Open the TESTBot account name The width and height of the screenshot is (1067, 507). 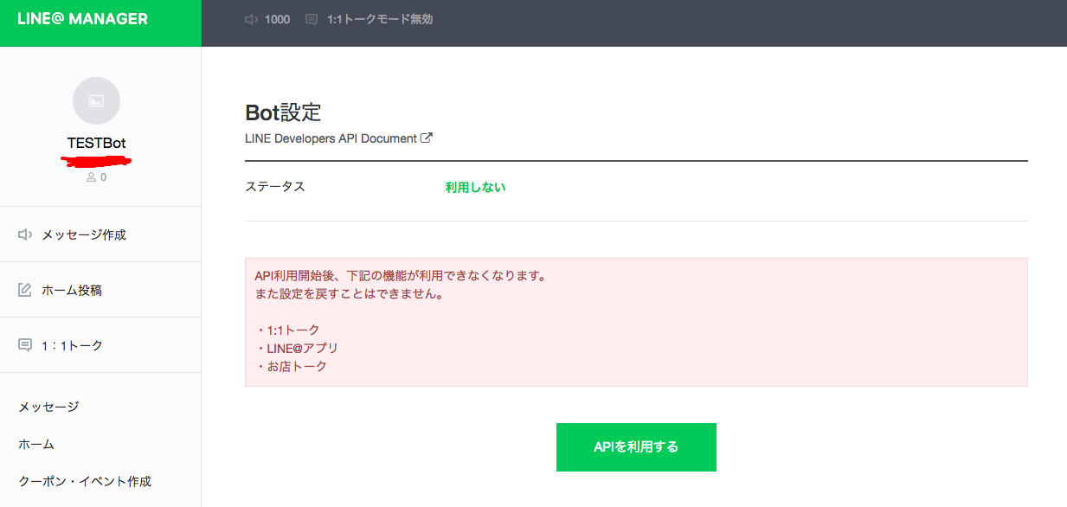pyautogui.click(x=97, y=143)
